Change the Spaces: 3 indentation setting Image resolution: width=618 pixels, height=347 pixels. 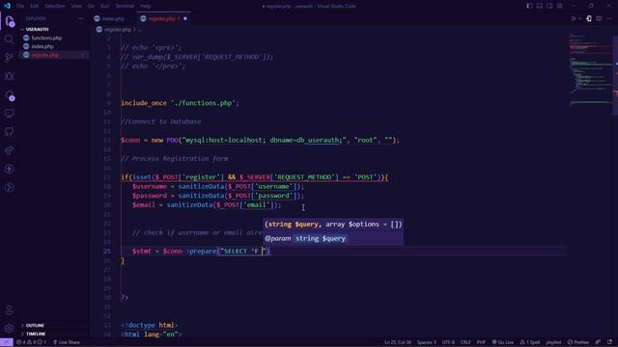coord(427,342)
